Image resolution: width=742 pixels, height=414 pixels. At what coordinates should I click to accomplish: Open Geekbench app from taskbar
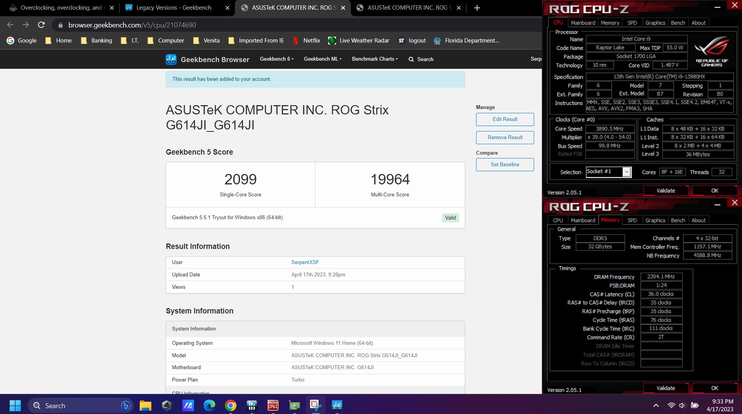click(x=337, y=405)
